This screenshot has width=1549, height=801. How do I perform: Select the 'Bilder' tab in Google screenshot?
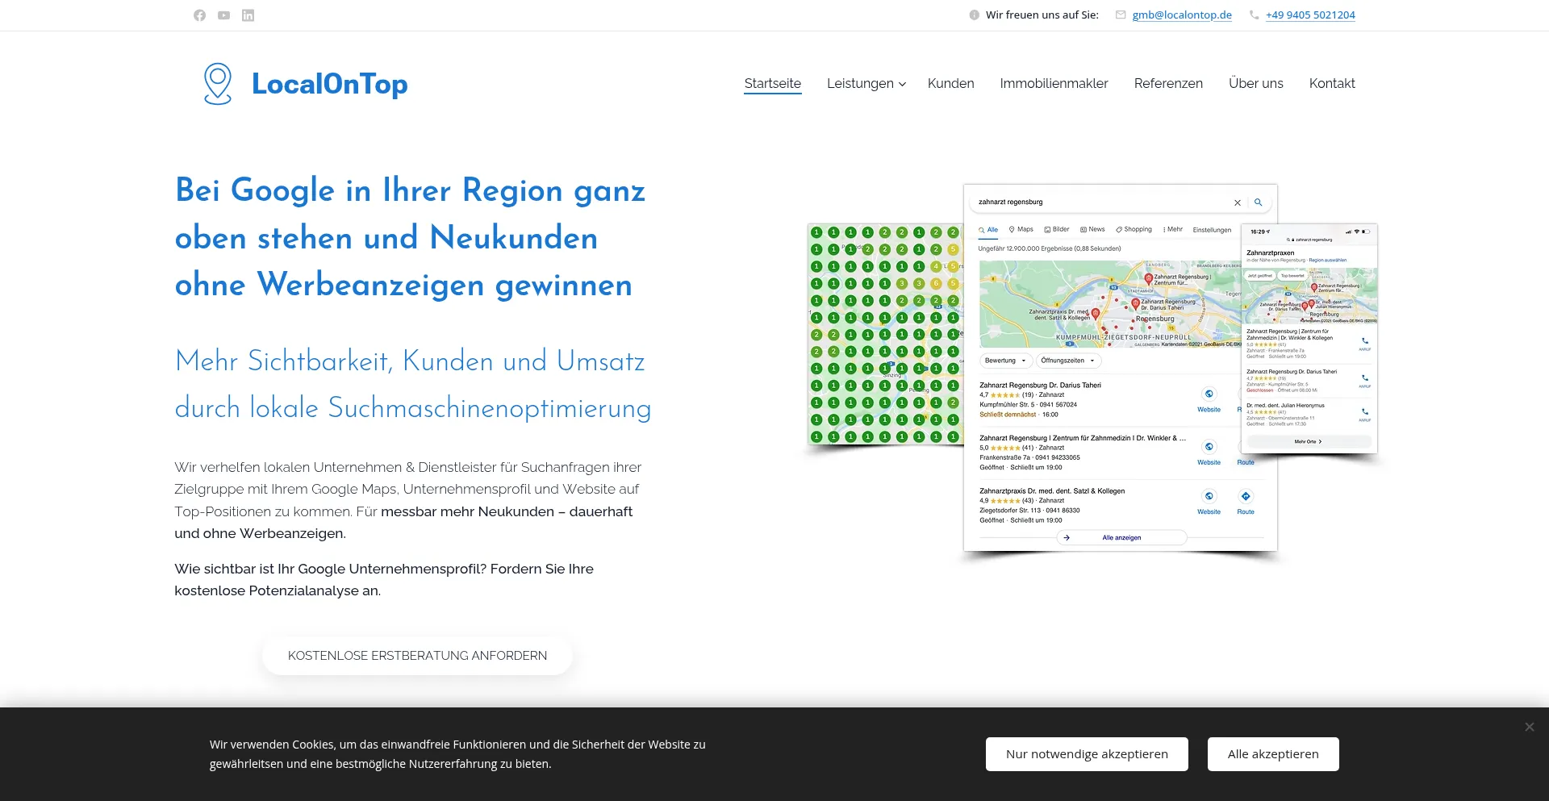pyautogui.click(x=1057, y=230)
